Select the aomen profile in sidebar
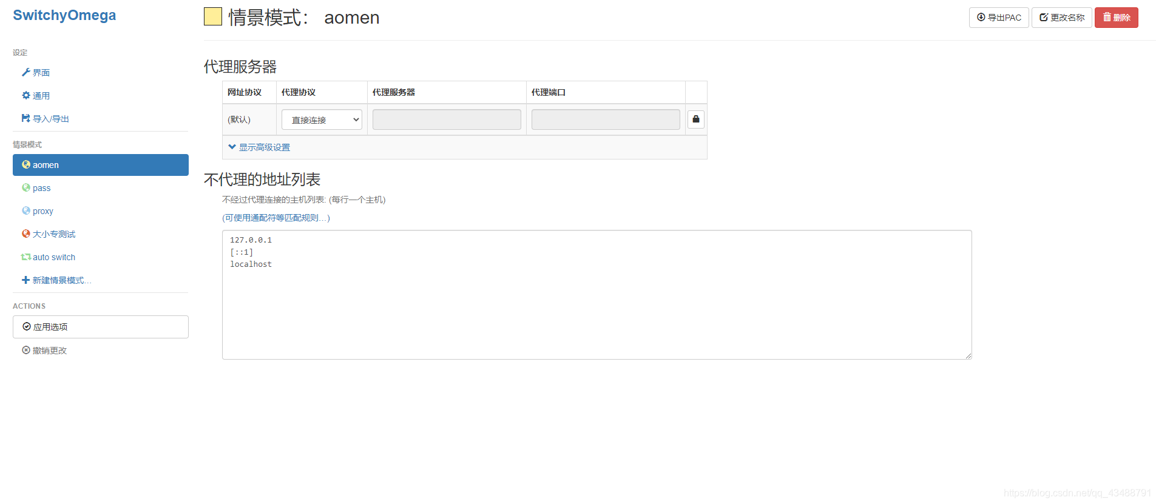 coord(101,165)
